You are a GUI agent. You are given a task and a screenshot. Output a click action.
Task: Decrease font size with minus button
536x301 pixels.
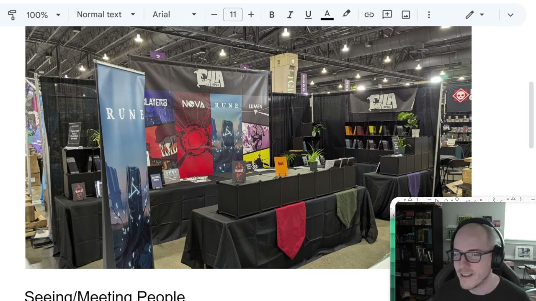click(x=214, y=15)
